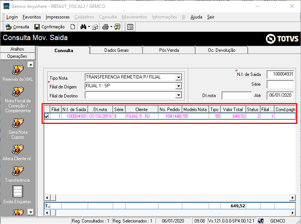The image size is (301, 224).
Task: Click the grid scroll left arrow
Action: tap(47, 198)
